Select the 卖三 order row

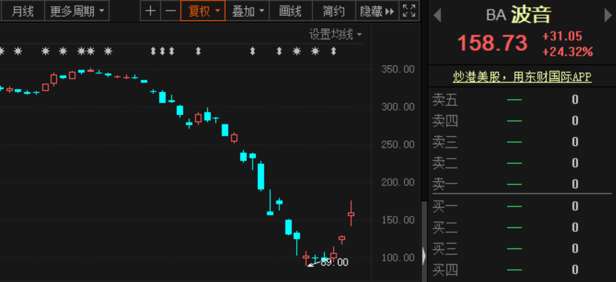tap(522, 142)
